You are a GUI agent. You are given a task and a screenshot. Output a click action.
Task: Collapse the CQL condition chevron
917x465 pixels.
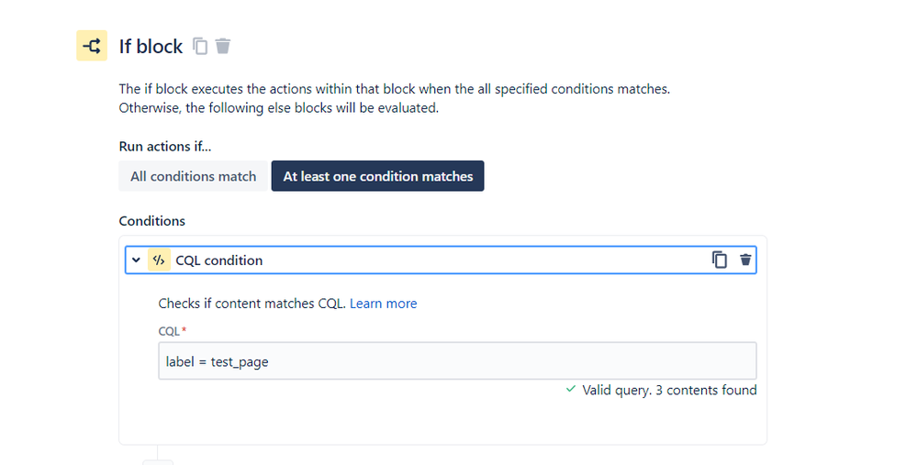click(x=136, y=260)
